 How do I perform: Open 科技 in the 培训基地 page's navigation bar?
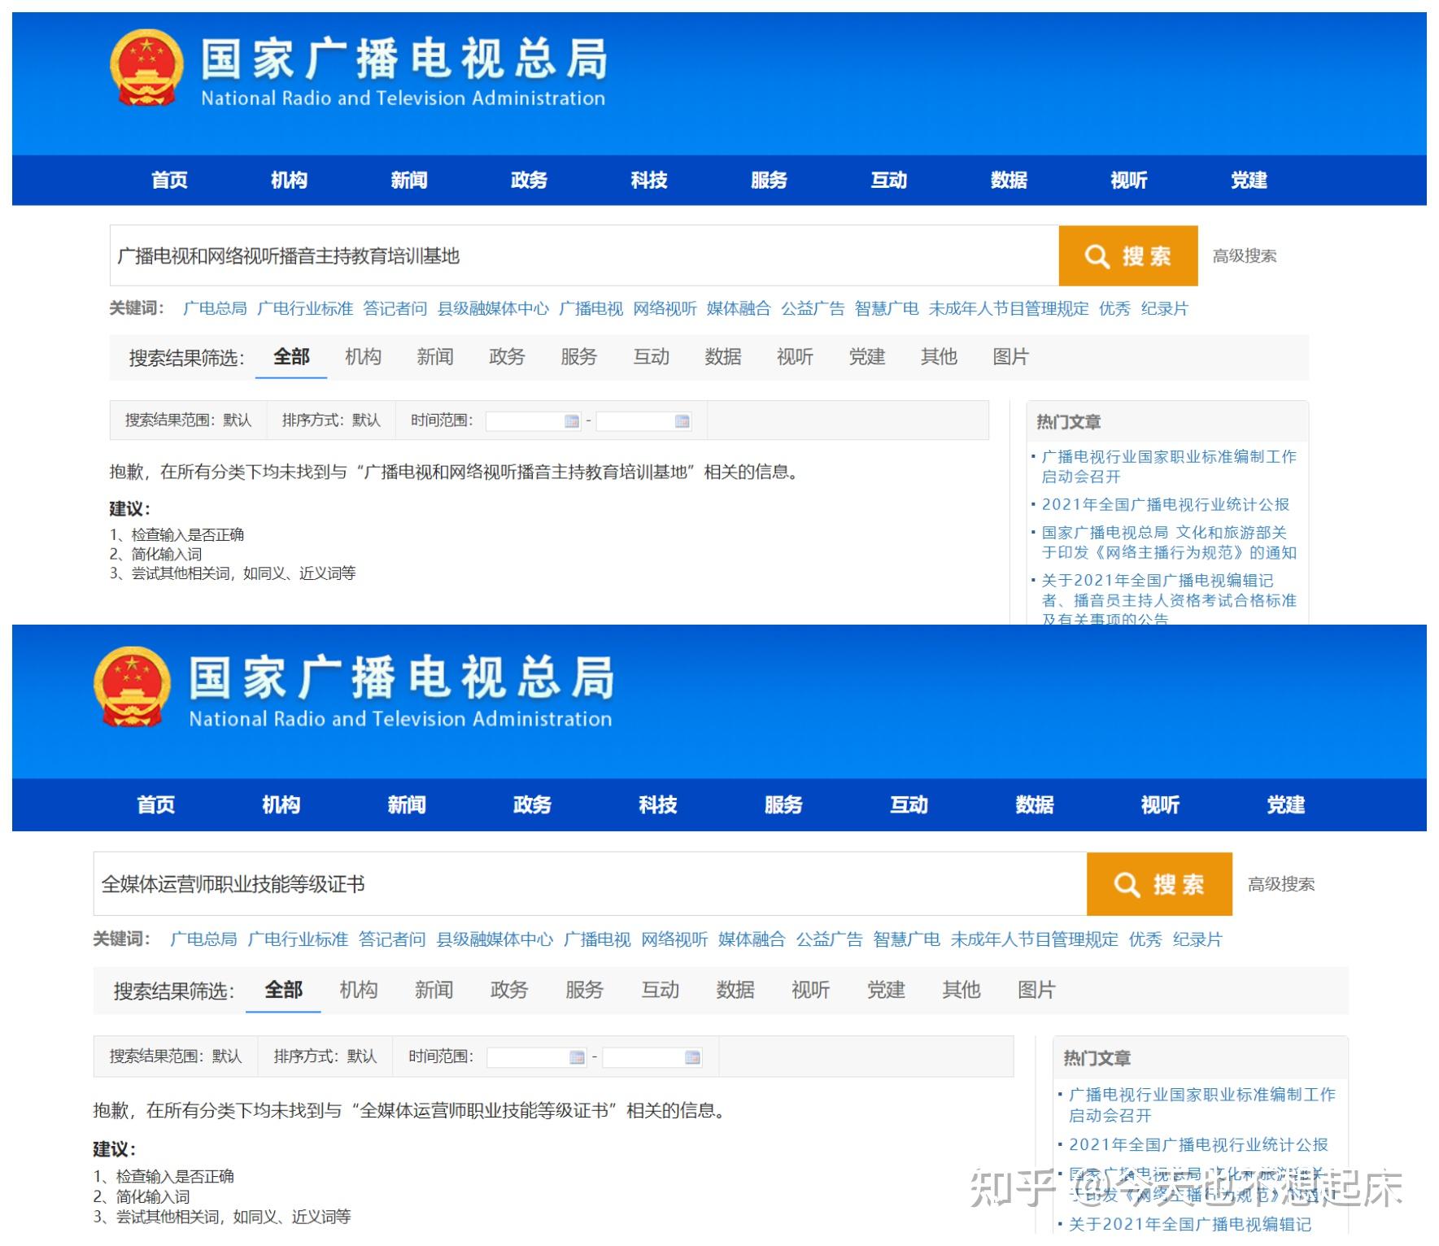pos(649,181)
